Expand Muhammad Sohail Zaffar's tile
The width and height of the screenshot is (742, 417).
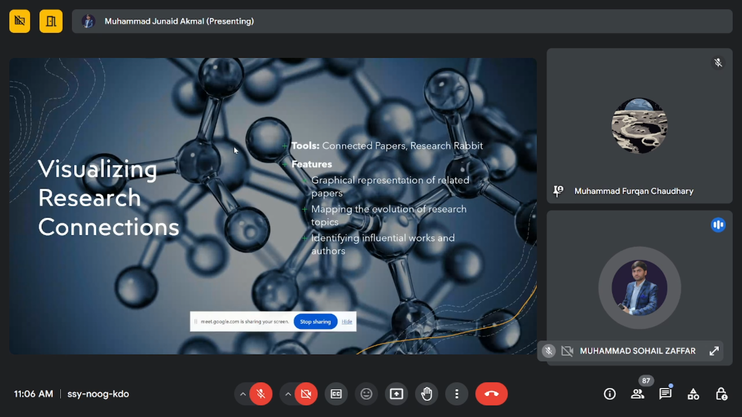[714, 351]
